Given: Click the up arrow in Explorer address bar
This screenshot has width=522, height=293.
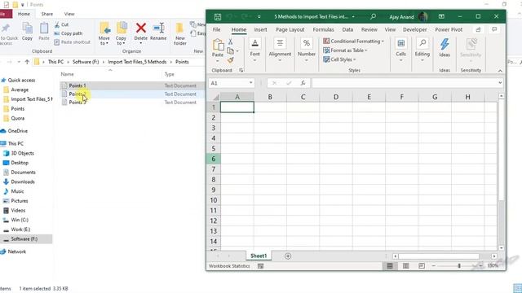Looking at the screenshot, I should (27, 62).
